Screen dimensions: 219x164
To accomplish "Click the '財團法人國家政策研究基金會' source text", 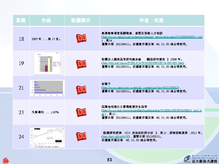I will tap(121, 60).
